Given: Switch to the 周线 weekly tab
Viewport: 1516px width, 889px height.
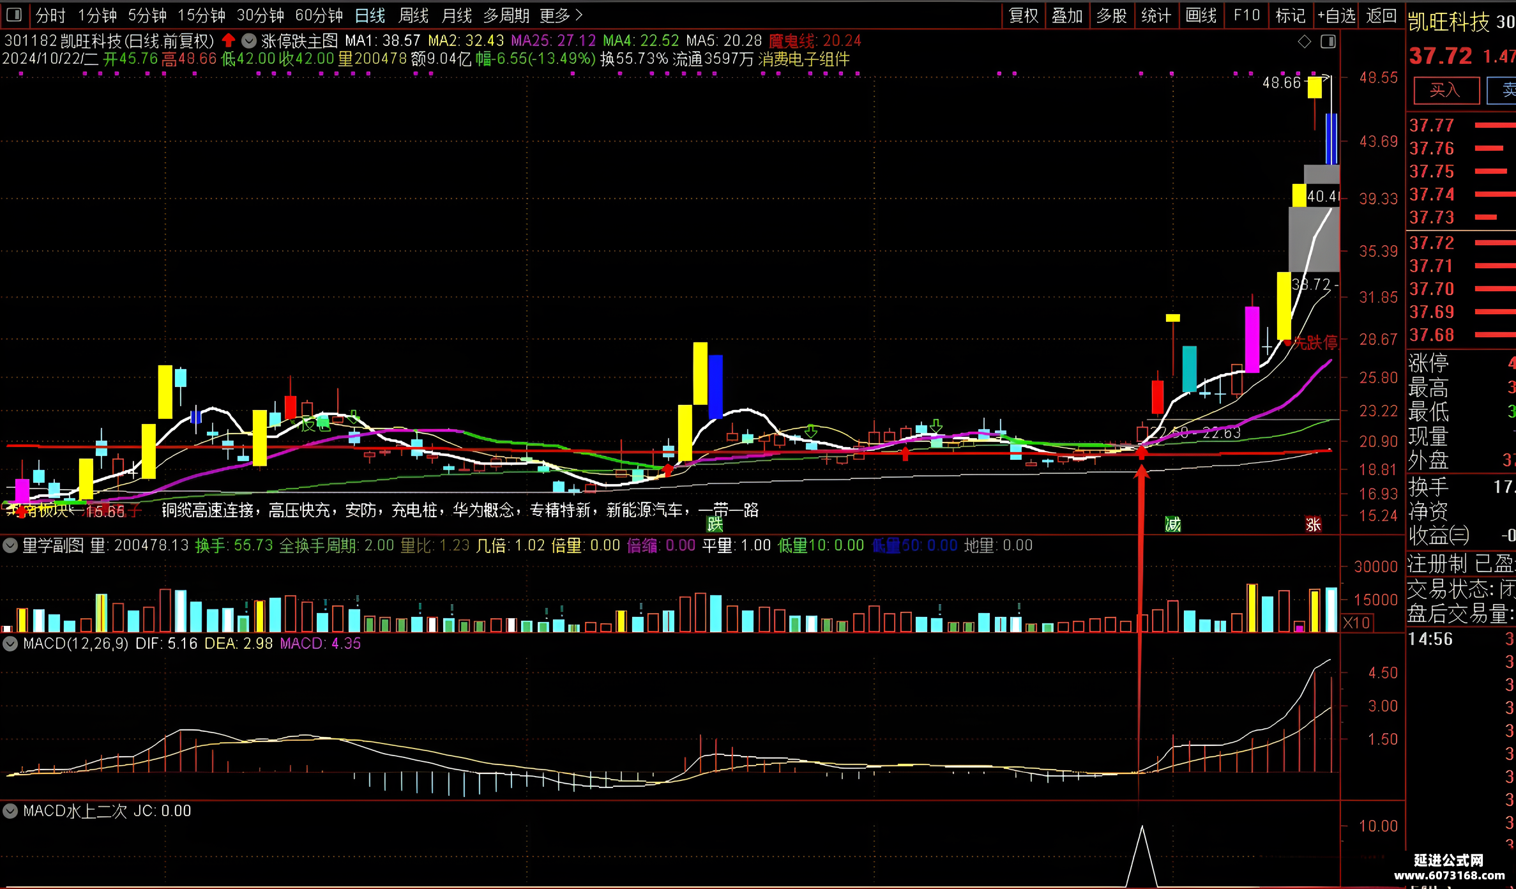Looking at the screenshot, I should (414, 15).
